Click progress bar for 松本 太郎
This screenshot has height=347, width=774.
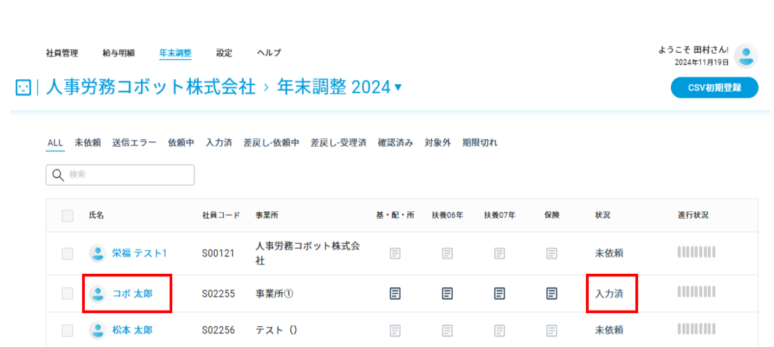tap(696, 329)
